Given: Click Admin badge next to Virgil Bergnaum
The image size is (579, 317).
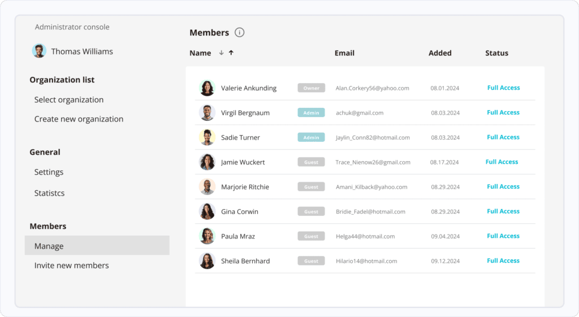Looking at the screenshot, I should [311, 112].
